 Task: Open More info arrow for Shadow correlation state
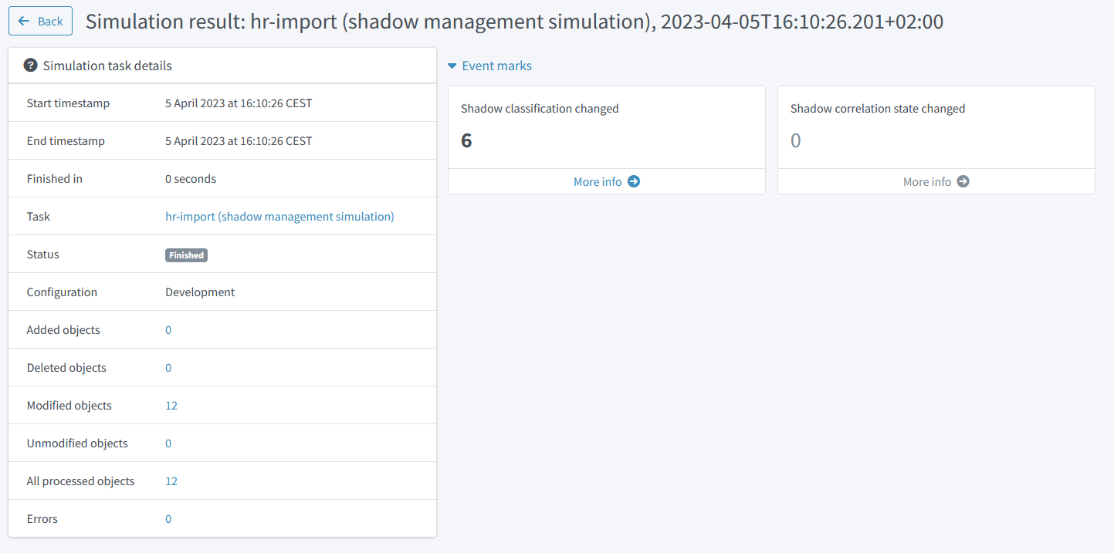[x=963, y=181]
